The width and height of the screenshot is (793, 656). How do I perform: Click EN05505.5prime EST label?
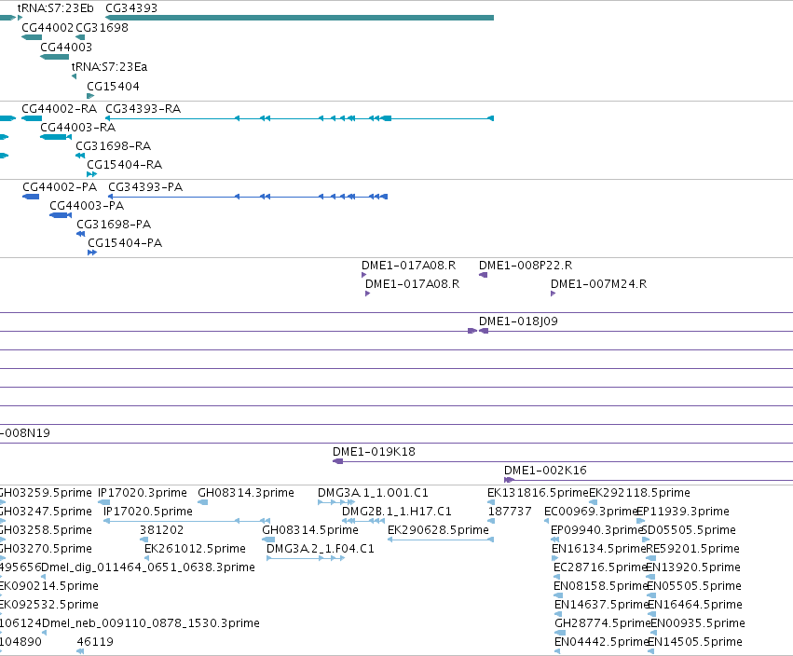click(694, 587)
